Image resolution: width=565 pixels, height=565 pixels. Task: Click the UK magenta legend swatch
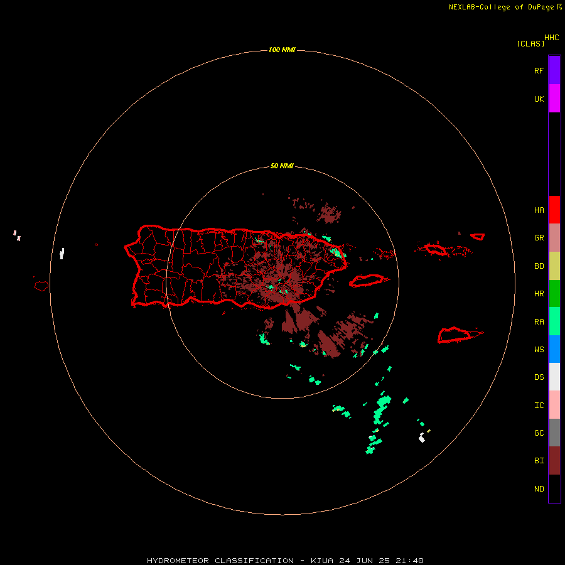[554, 99]
